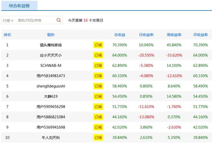Click weekly return value -2.630%
This screenshot has height=143, width=212.
[x=174, y=127]
